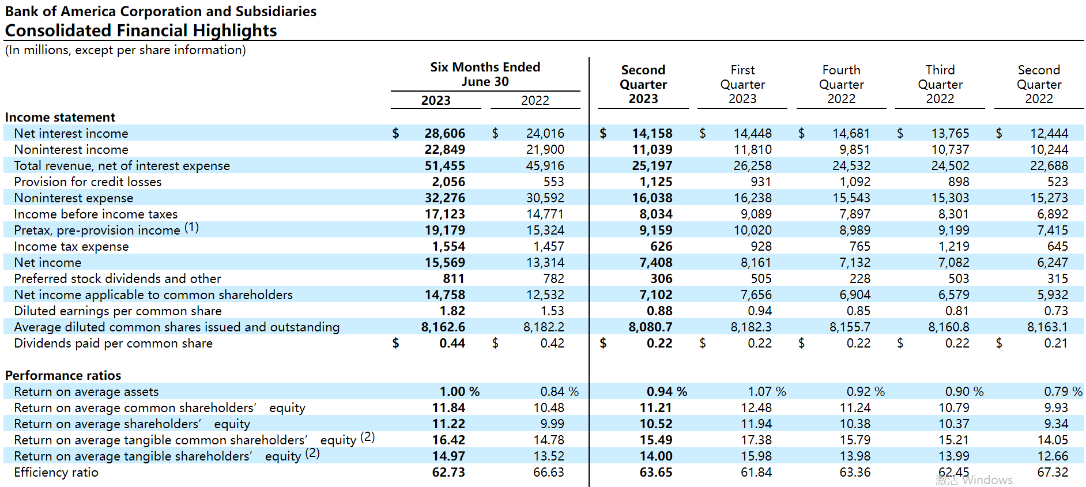Click the 14,681 fourth quarter 2022 value
This screenshot has width=1086, height=487.
pyautogui.click(x=851, y=133)
